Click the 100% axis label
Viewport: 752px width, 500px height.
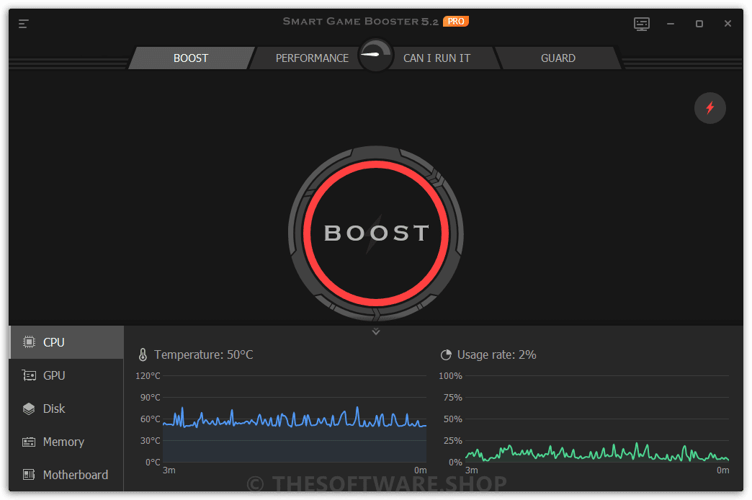pos(450,375)
